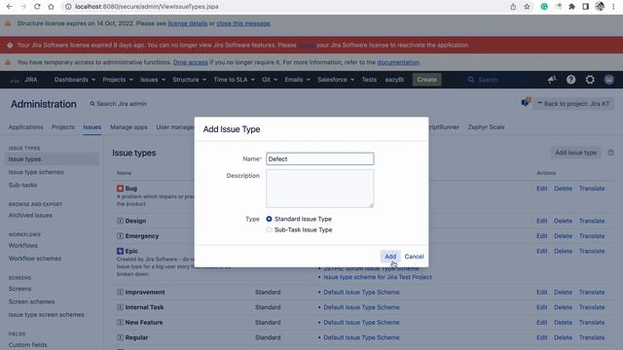This screenshot has height=350, width=623.
Task: Open the Jira user profile avatar
Action: (x=609, y=80)
